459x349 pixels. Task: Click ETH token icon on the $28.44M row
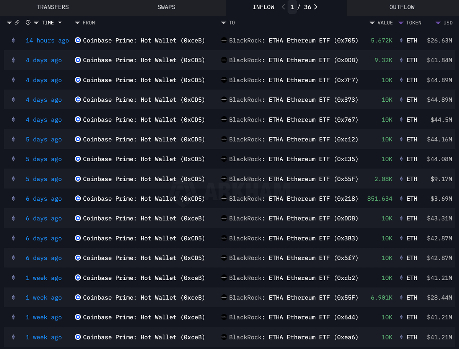click(x=401, y=297)
